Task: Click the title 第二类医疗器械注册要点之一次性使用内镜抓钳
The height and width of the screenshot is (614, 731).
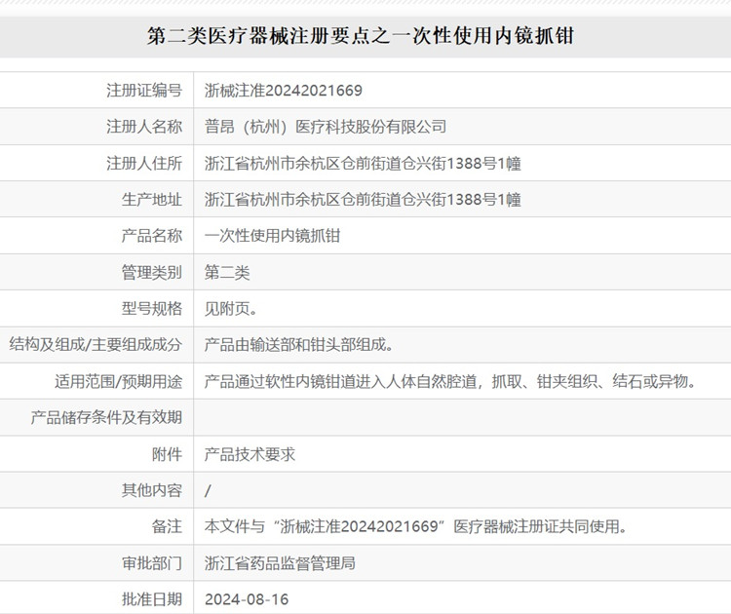Action: (x=361, y=36)
